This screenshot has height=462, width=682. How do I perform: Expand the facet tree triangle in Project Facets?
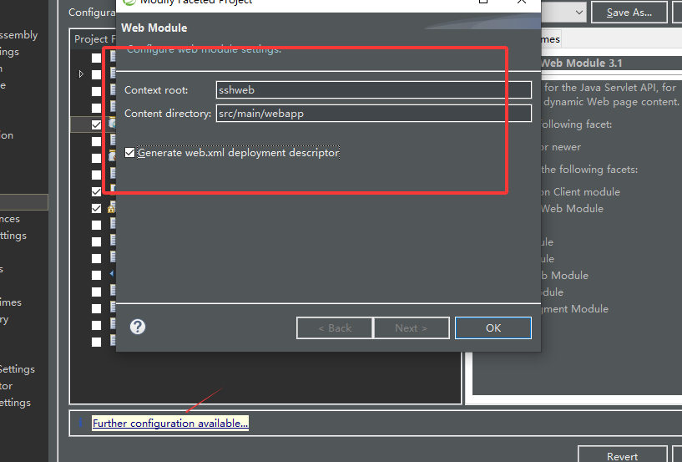coord(81,74)
